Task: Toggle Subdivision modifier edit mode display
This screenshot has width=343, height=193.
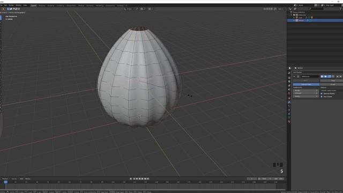Action: 329,76
